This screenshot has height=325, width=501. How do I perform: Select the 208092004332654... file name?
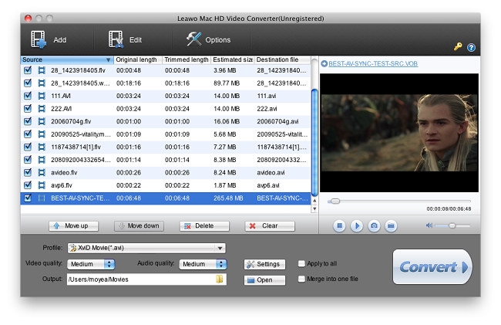tap(81, 160)
